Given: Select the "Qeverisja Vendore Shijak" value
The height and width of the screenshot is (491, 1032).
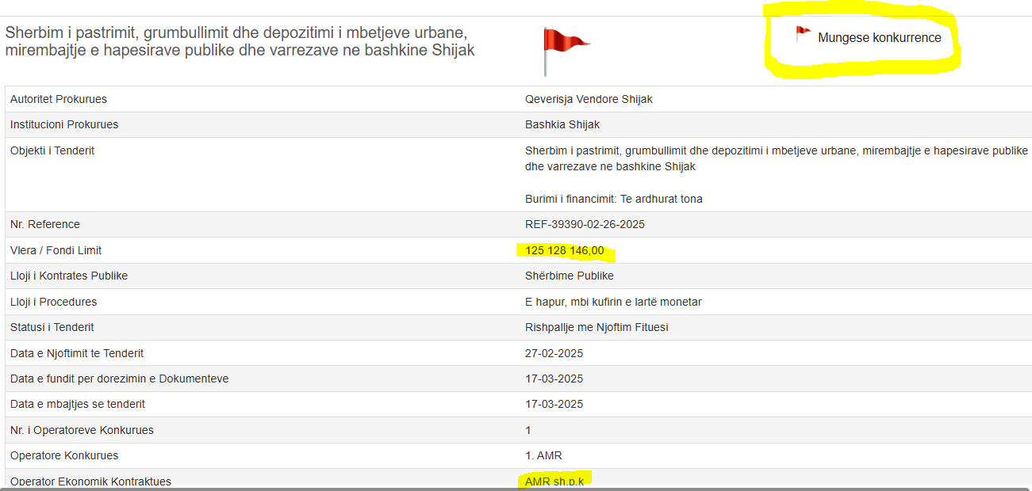Looking at the screenshot, I should click(x=589, y=99).
